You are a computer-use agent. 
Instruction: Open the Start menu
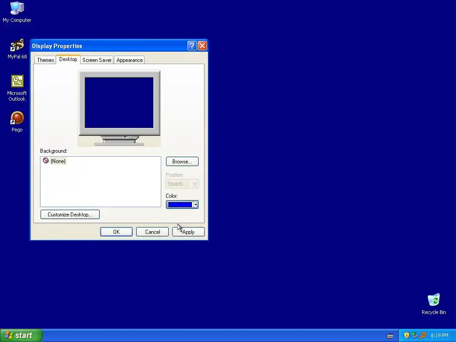21,335
